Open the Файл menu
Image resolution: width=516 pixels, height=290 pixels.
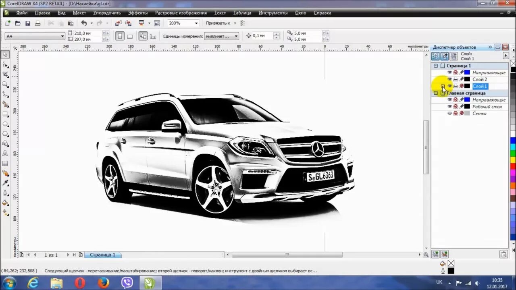tap(22, 13)
